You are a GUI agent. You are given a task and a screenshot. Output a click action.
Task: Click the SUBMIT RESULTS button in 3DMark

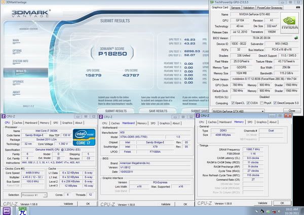(116, 111)
